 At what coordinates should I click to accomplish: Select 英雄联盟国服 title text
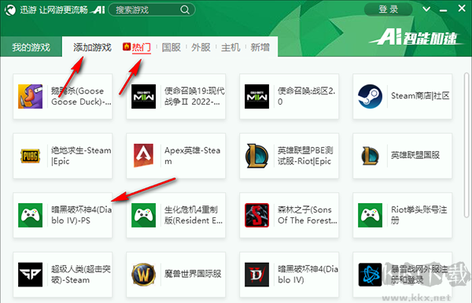click(415, 155)
